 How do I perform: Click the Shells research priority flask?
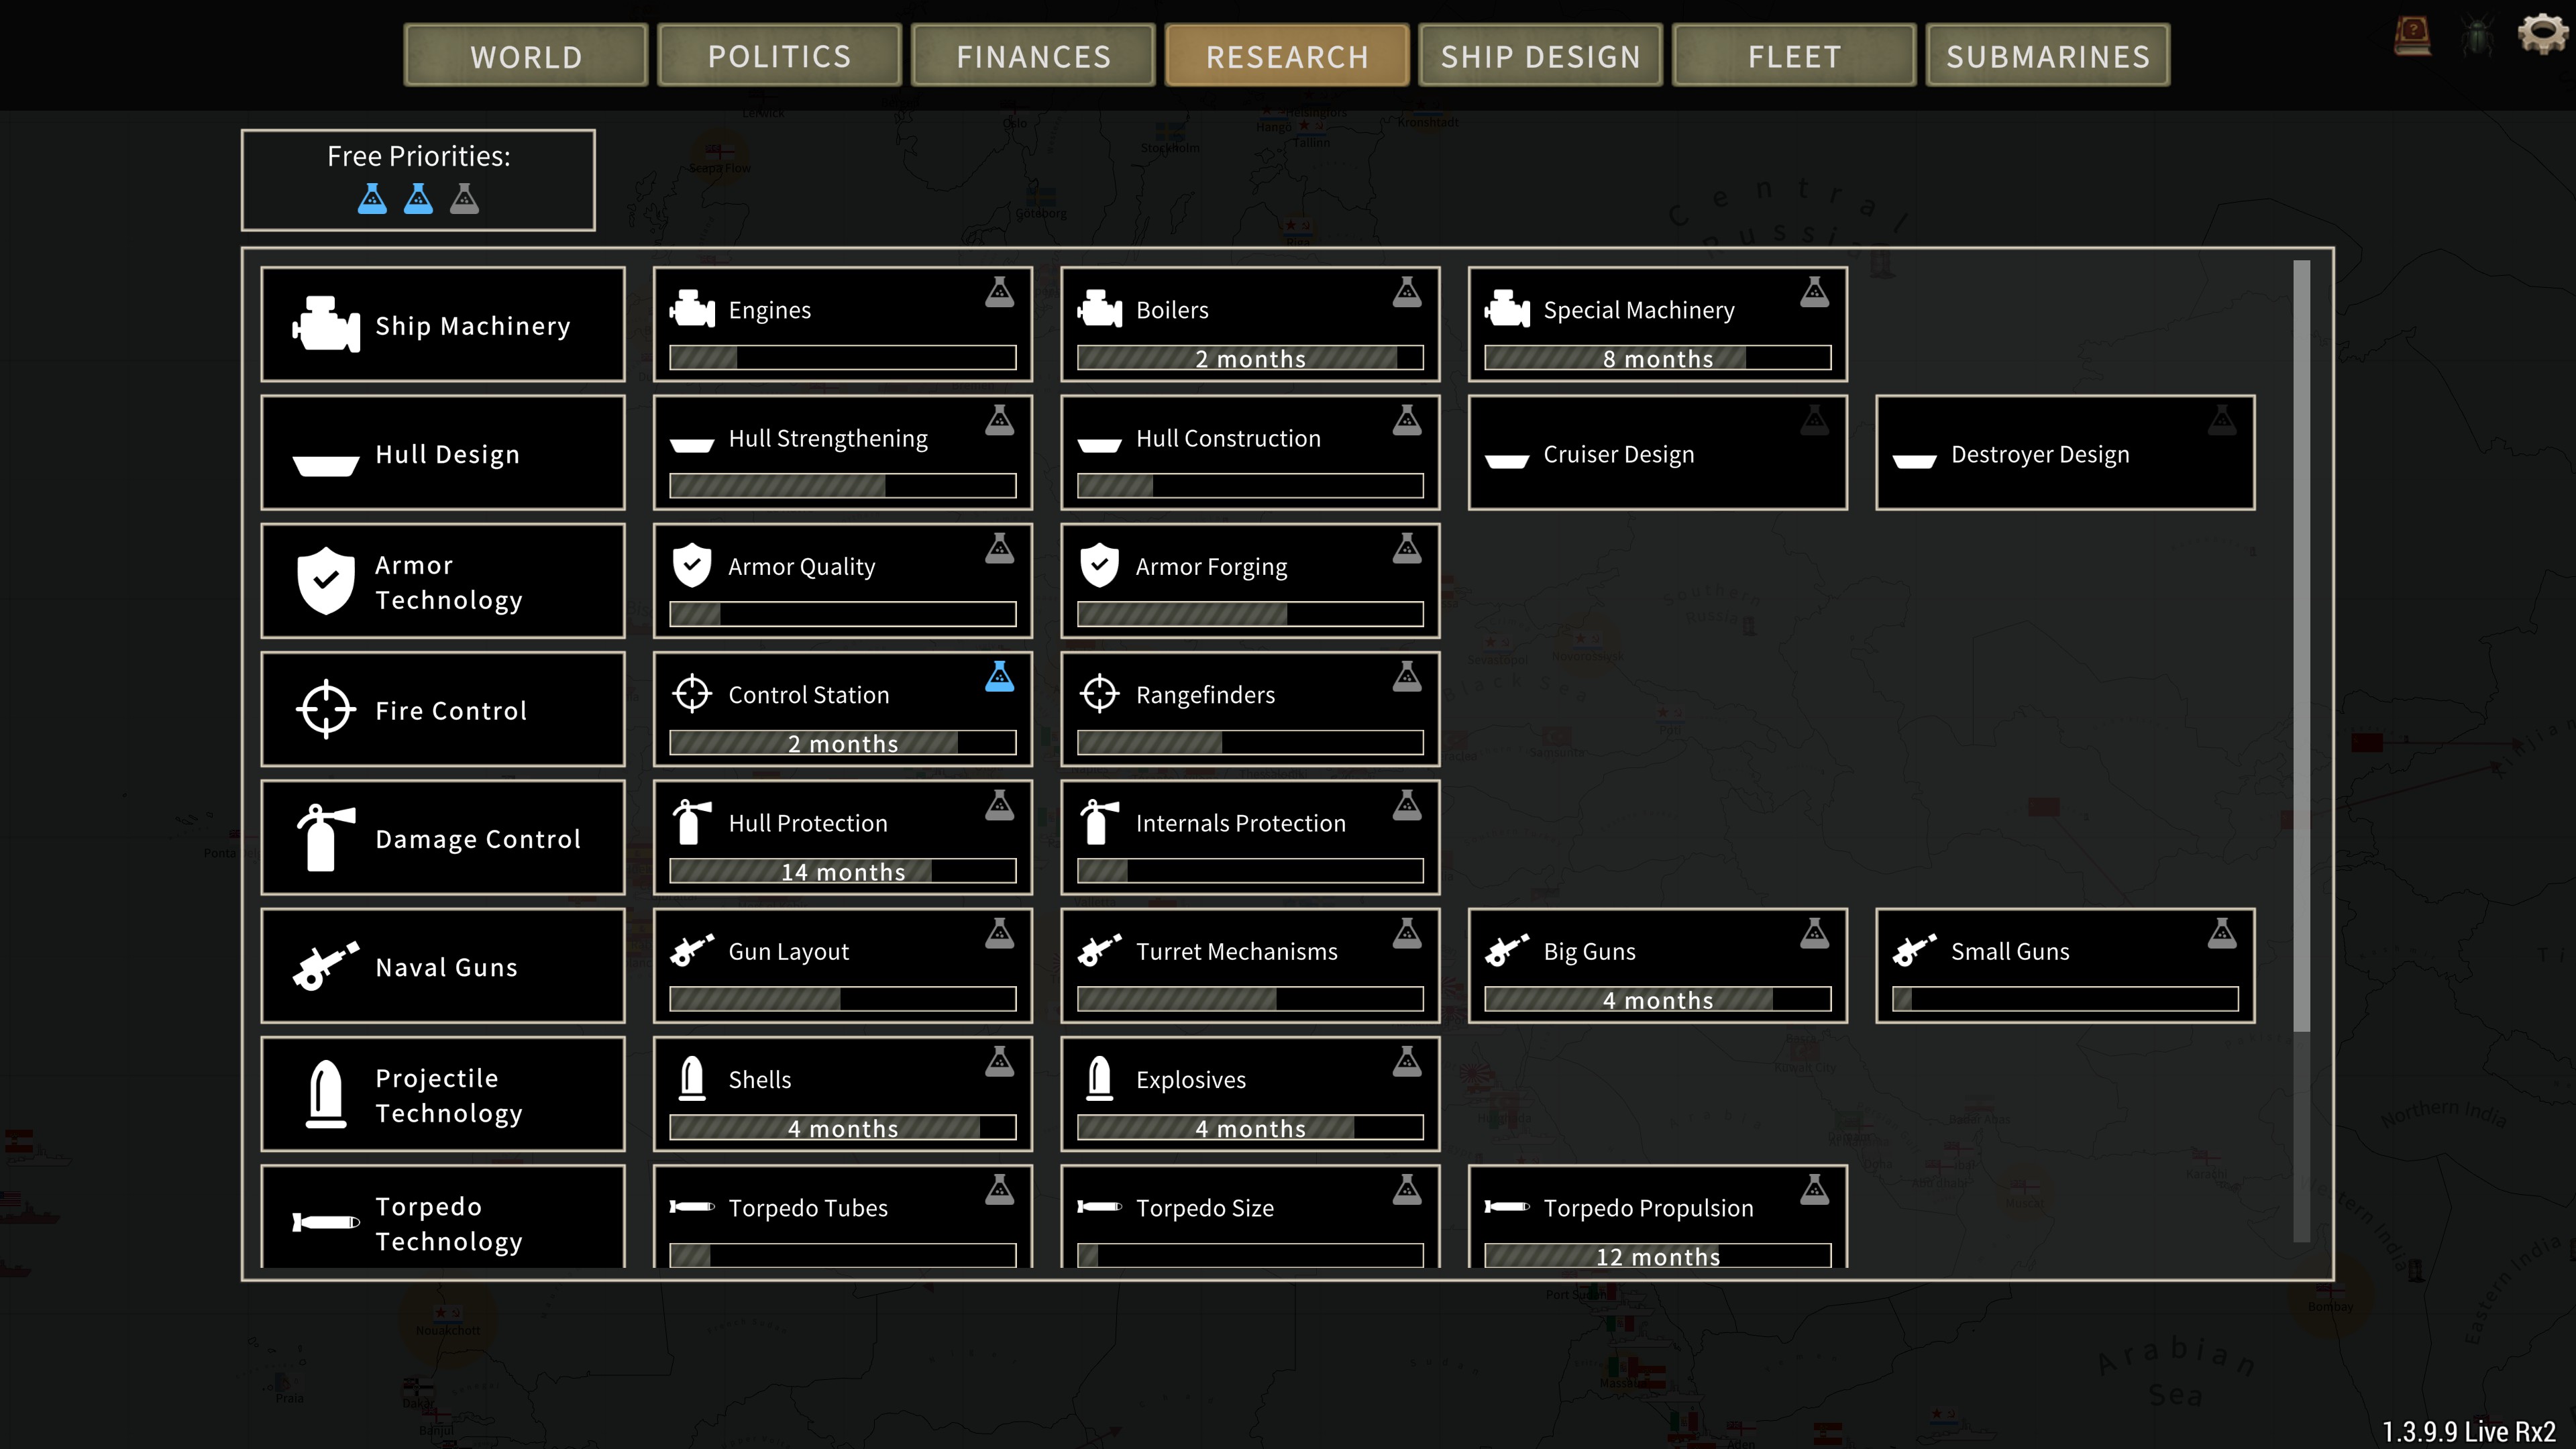[999, 1062]
